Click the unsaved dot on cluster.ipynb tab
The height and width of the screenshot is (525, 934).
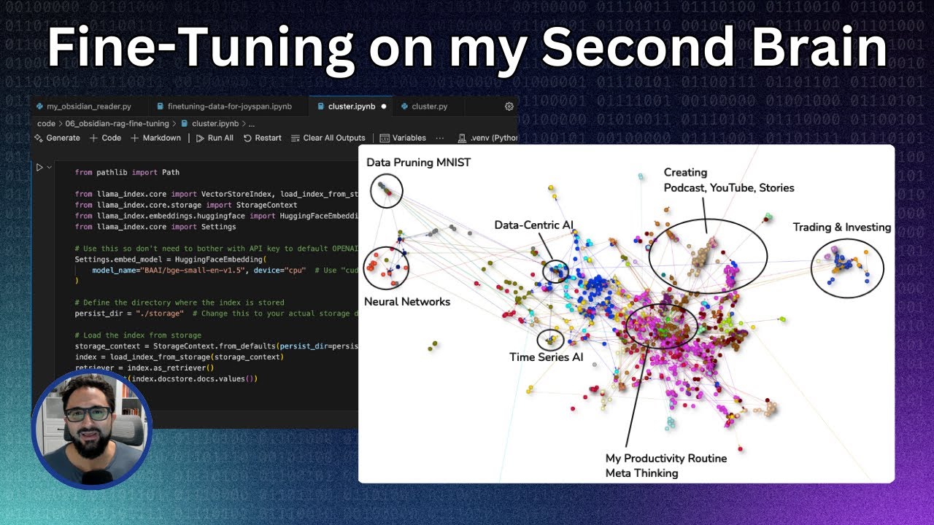click(x=384, y=106)
